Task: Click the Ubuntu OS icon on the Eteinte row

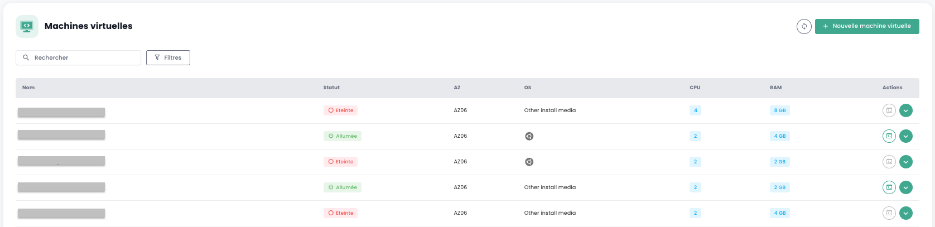Action: click(529, 162)
